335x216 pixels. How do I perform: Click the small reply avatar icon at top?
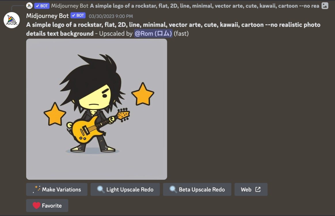tap(29, 6)
